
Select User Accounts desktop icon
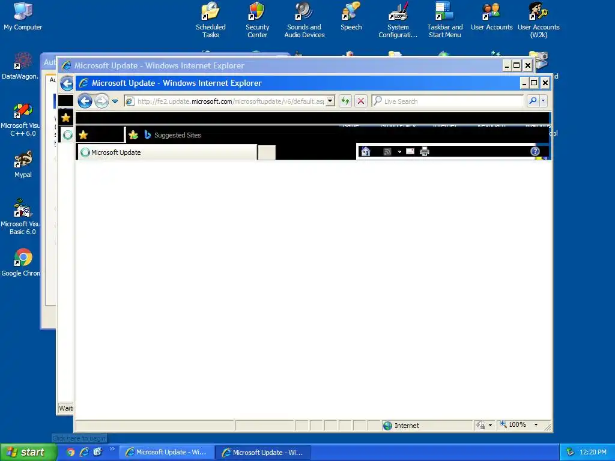pyautogui.click(x=491, y=16)
